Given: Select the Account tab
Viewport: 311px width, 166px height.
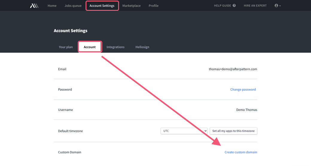Looking at the screenshot, I should click(90, 47).
